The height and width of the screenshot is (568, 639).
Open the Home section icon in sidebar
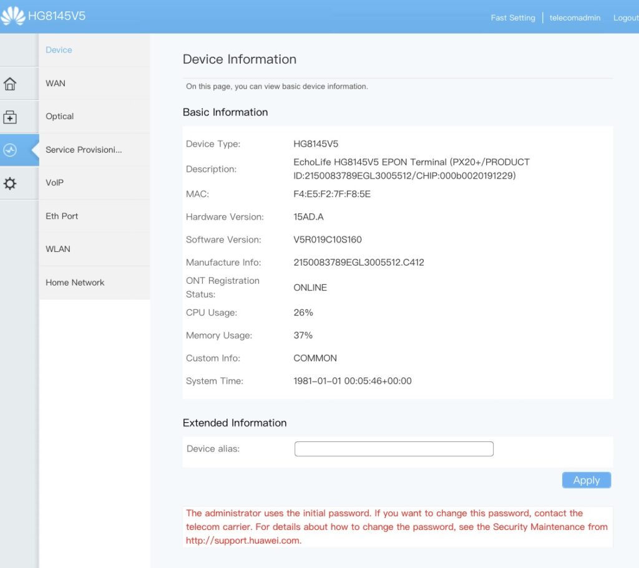click(10, 84)
